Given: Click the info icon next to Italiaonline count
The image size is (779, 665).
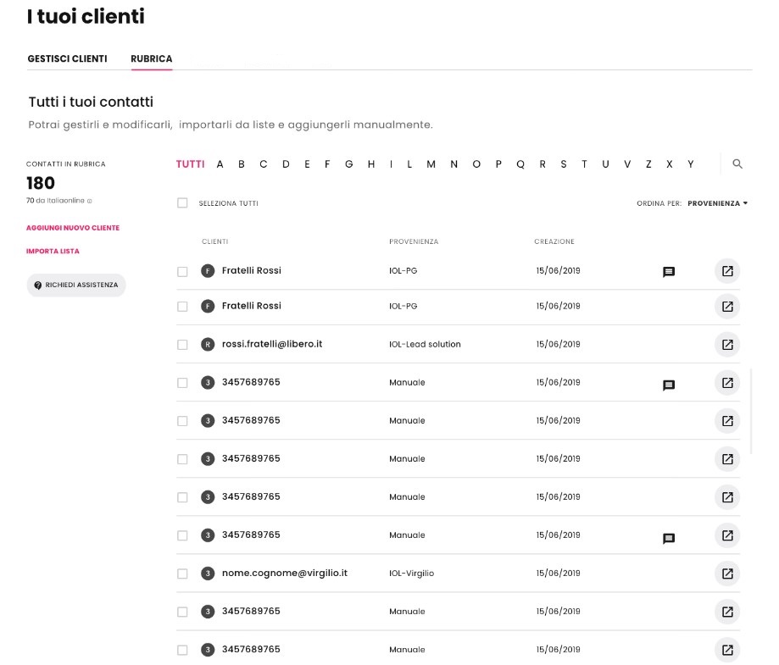Looking at the screenshot, I should click(90, 202).
